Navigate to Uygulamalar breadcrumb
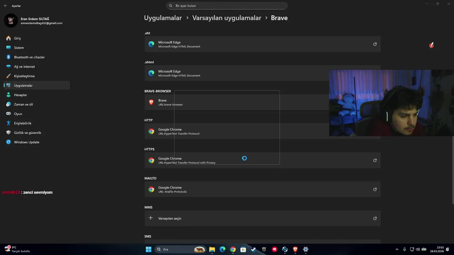 point(163,18)
